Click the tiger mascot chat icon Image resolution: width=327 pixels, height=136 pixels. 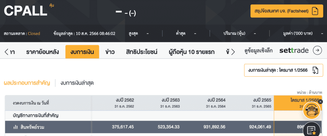click(311, 110)
